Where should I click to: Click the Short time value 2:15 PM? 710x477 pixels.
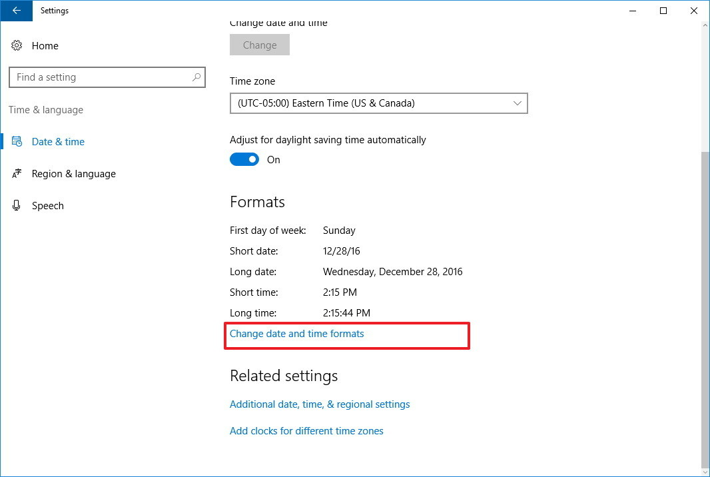(x=340, y=292)
